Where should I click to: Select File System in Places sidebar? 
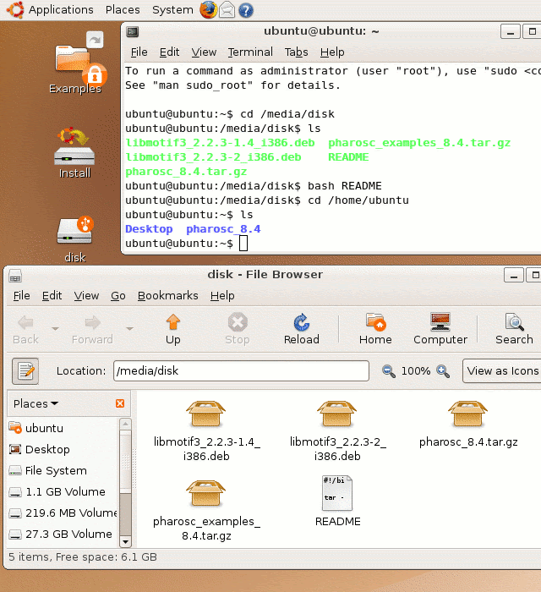click(x=63, y=470)
